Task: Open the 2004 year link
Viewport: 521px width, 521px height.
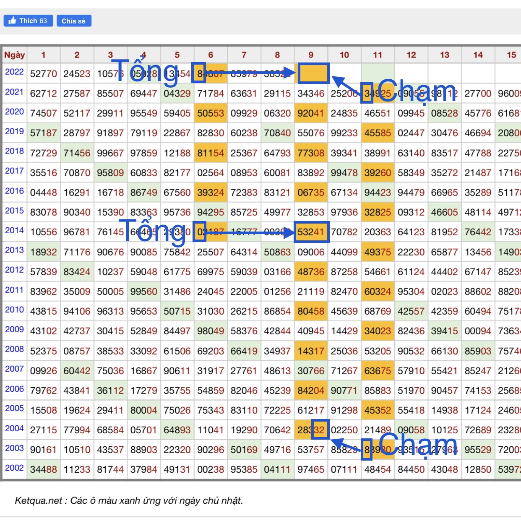Action: pyautogui.click(x=14, y=428)
